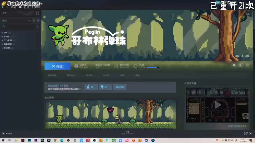Click 在网页浏览器中查看 link
This screenshot has width=255, height=143.
(x=237, y=126)
